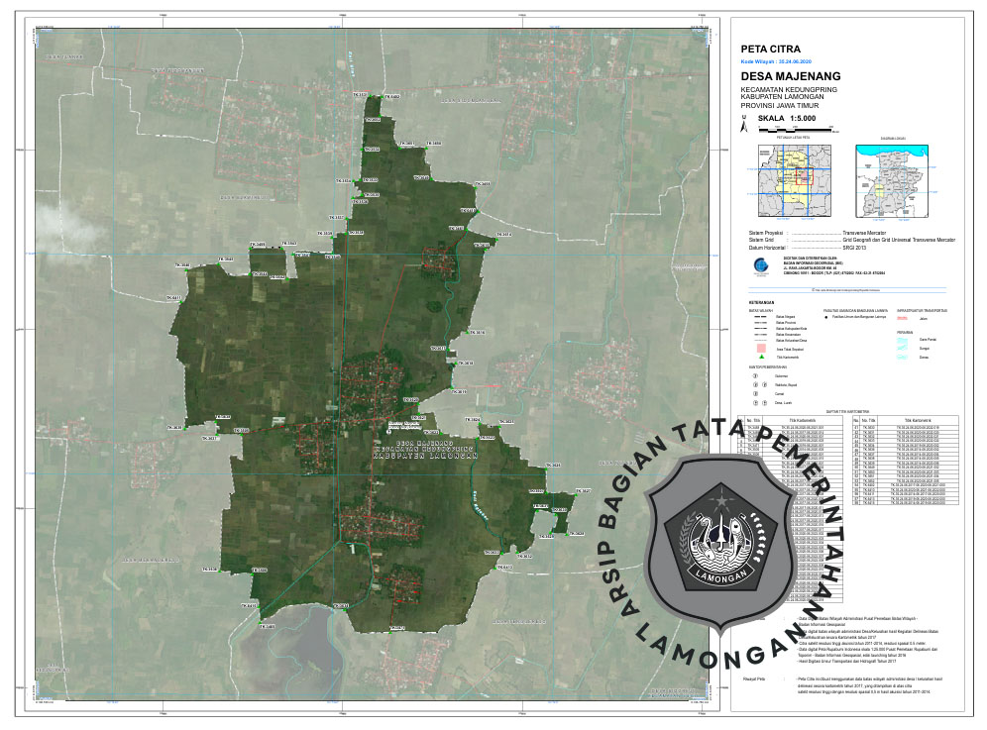Screen dimensions: 987x730
Task: Click the Badan Informasi Geospasial logo
Action: point(759,265)
